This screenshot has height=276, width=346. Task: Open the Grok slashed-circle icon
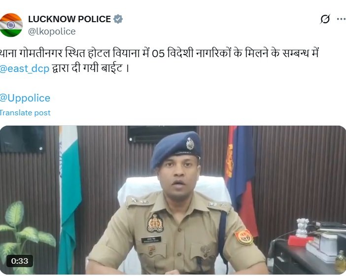pyautogui.click(x=325, y=19)
